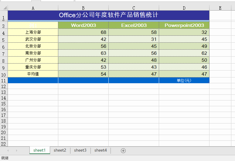
Task: Select Excel2003 value 58 for 上海分部
Action: (x=134, y=32)
